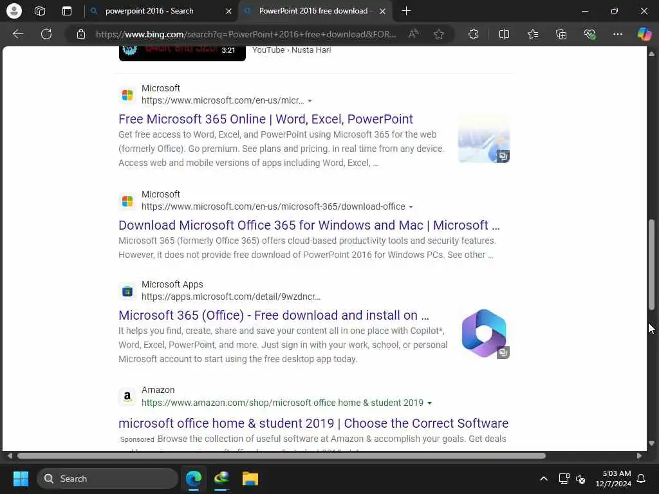Open the Extensions puzzle icon
The image size is (659, 494).
point(473,34)
